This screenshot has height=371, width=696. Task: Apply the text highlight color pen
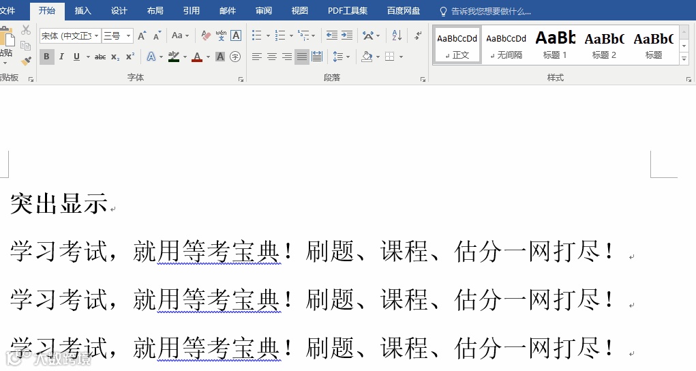[174, 57]
